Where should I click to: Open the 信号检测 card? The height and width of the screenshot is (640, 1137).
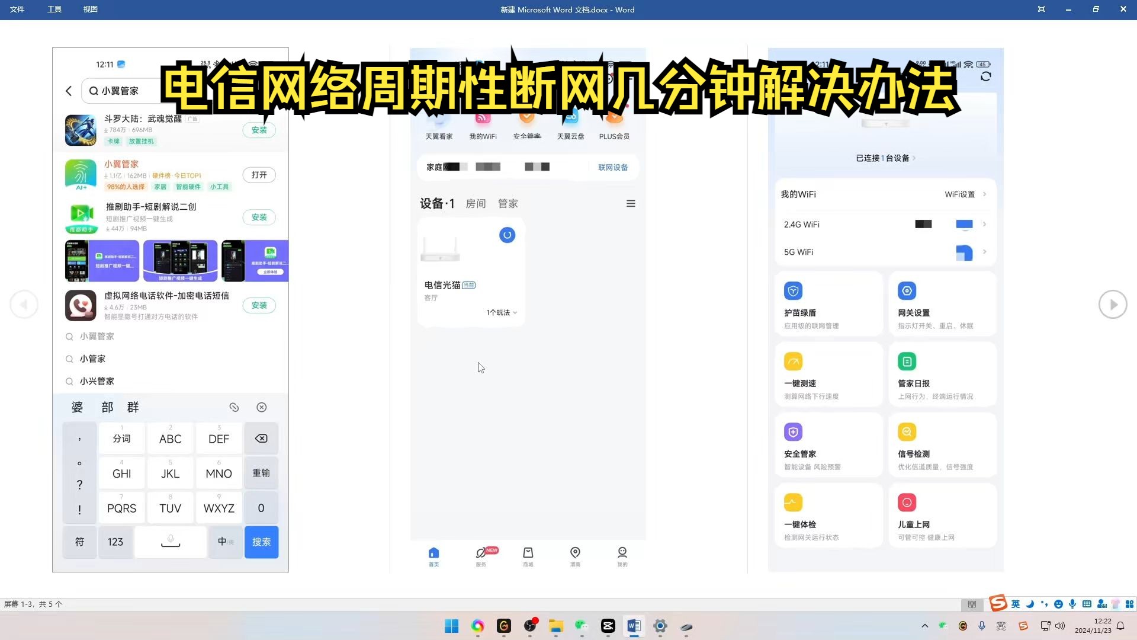click(x=942, y=445)
